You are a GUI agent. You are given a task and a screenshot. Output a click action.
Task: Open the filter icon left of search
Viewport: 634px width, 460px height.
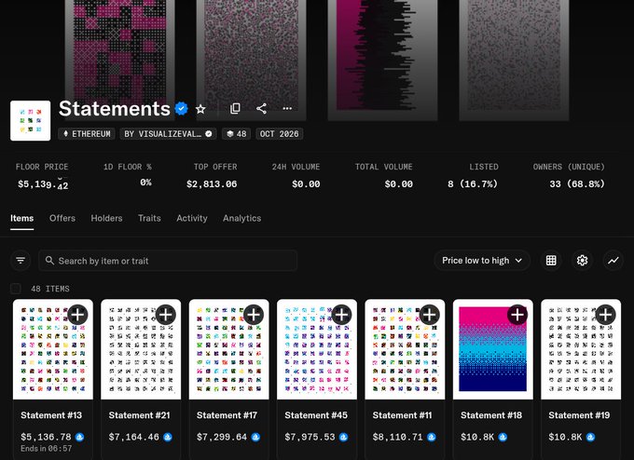21,261
